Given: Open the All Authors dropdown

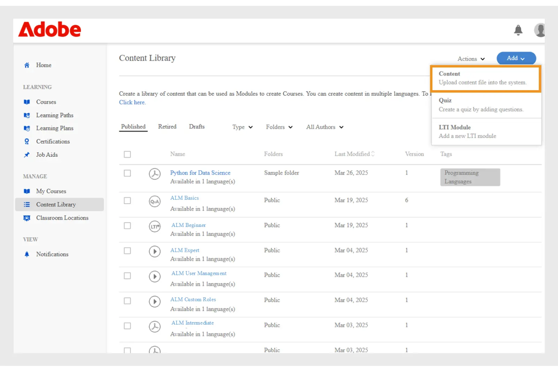Looking at the screenshot, I should click(x=324, y=127).
